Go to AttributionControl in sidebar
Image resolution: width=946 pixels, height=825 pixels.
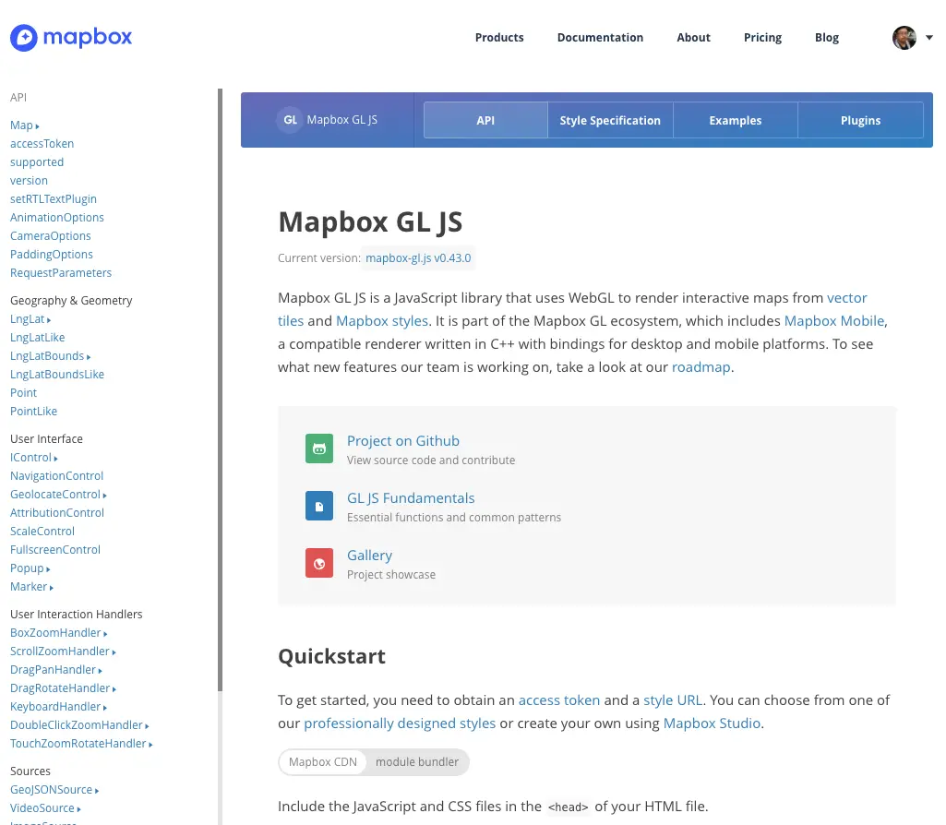[56, 512]
